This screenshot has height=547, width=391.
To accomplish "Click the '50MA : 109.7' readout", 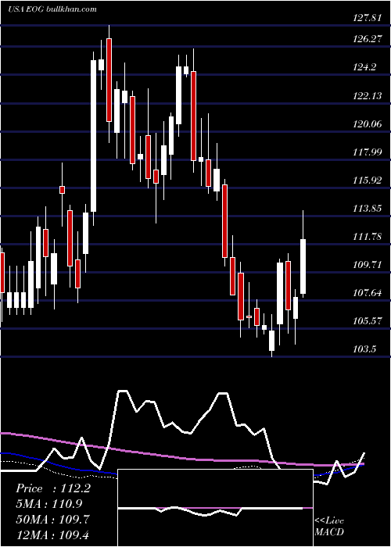I will click(x=52, y=519).
